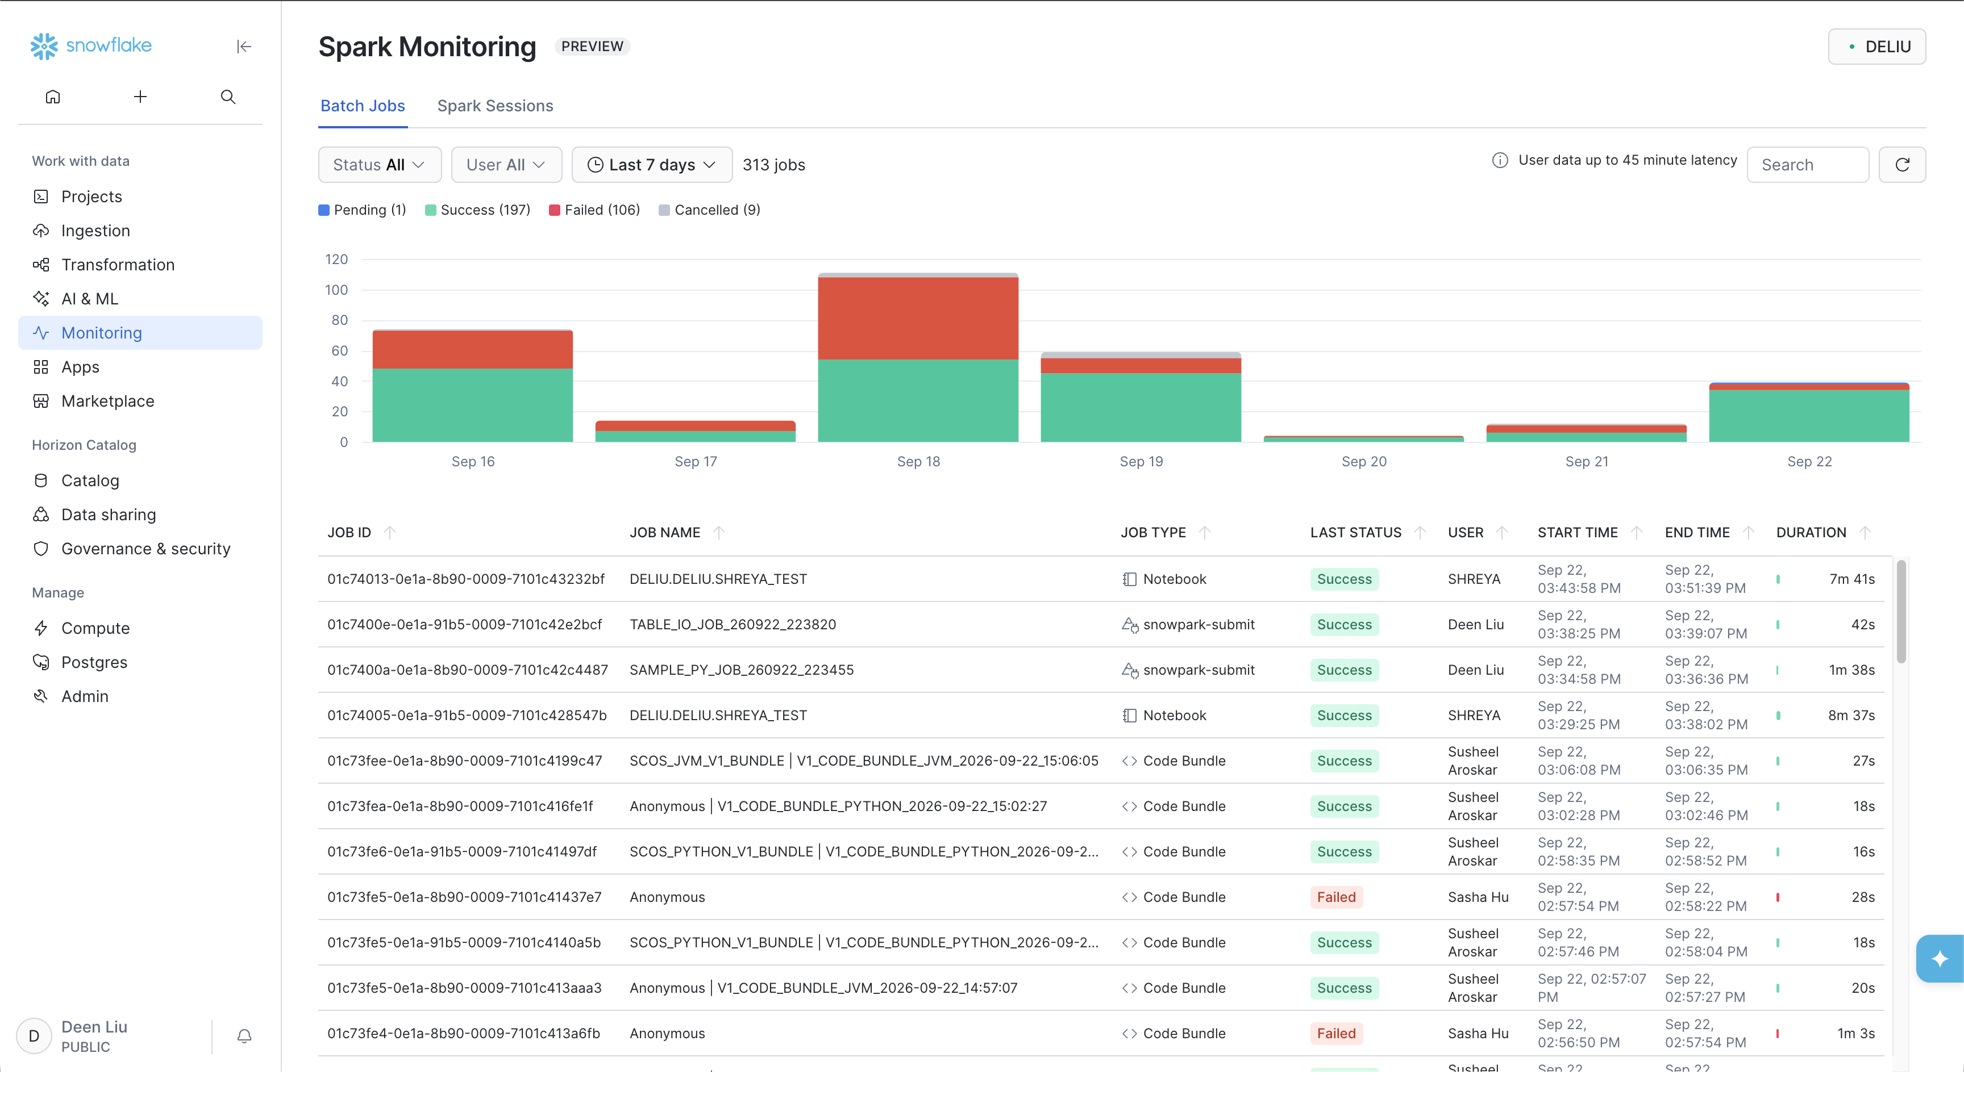Viewport: 1964px width, 1095px height.
Task: Click job ID 01c73fe6-0e1a-91b5-0009-7101c41497df
Action: (x=462, y=852)
